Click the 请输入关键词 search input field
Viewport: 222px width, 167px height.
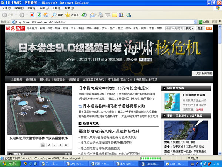[x=174, y=28]
